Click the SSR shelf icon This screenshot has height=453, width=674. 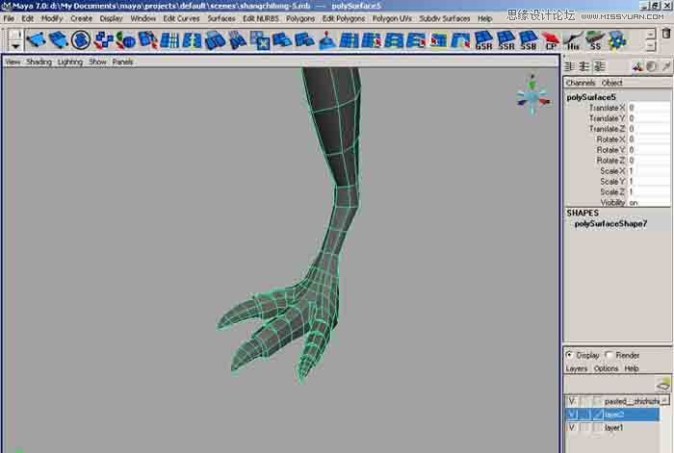506,39
